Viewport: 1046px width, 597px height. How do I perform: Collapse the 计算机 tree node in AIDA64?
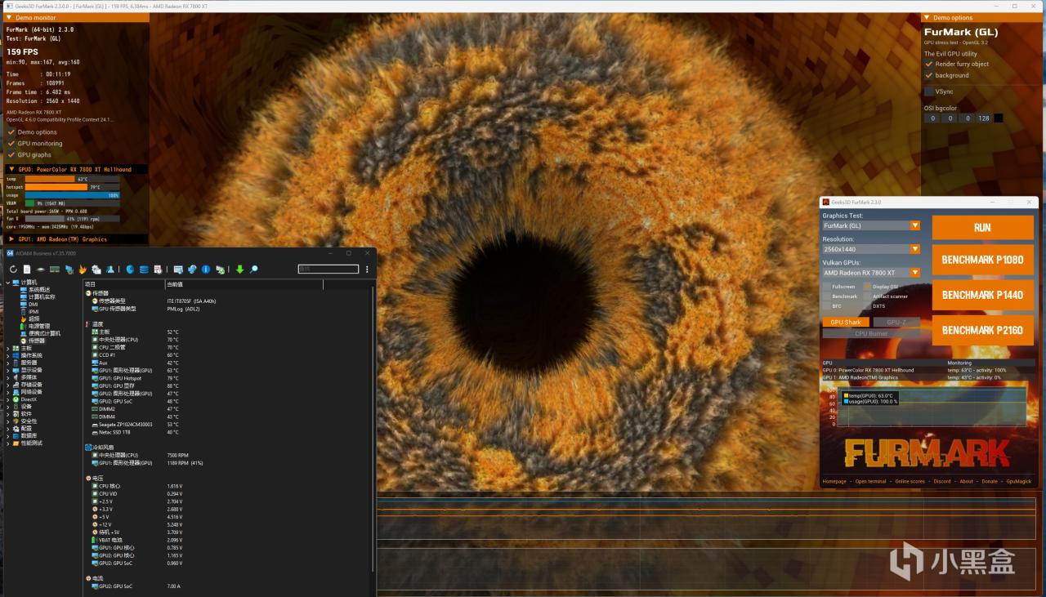coord(7,282)
